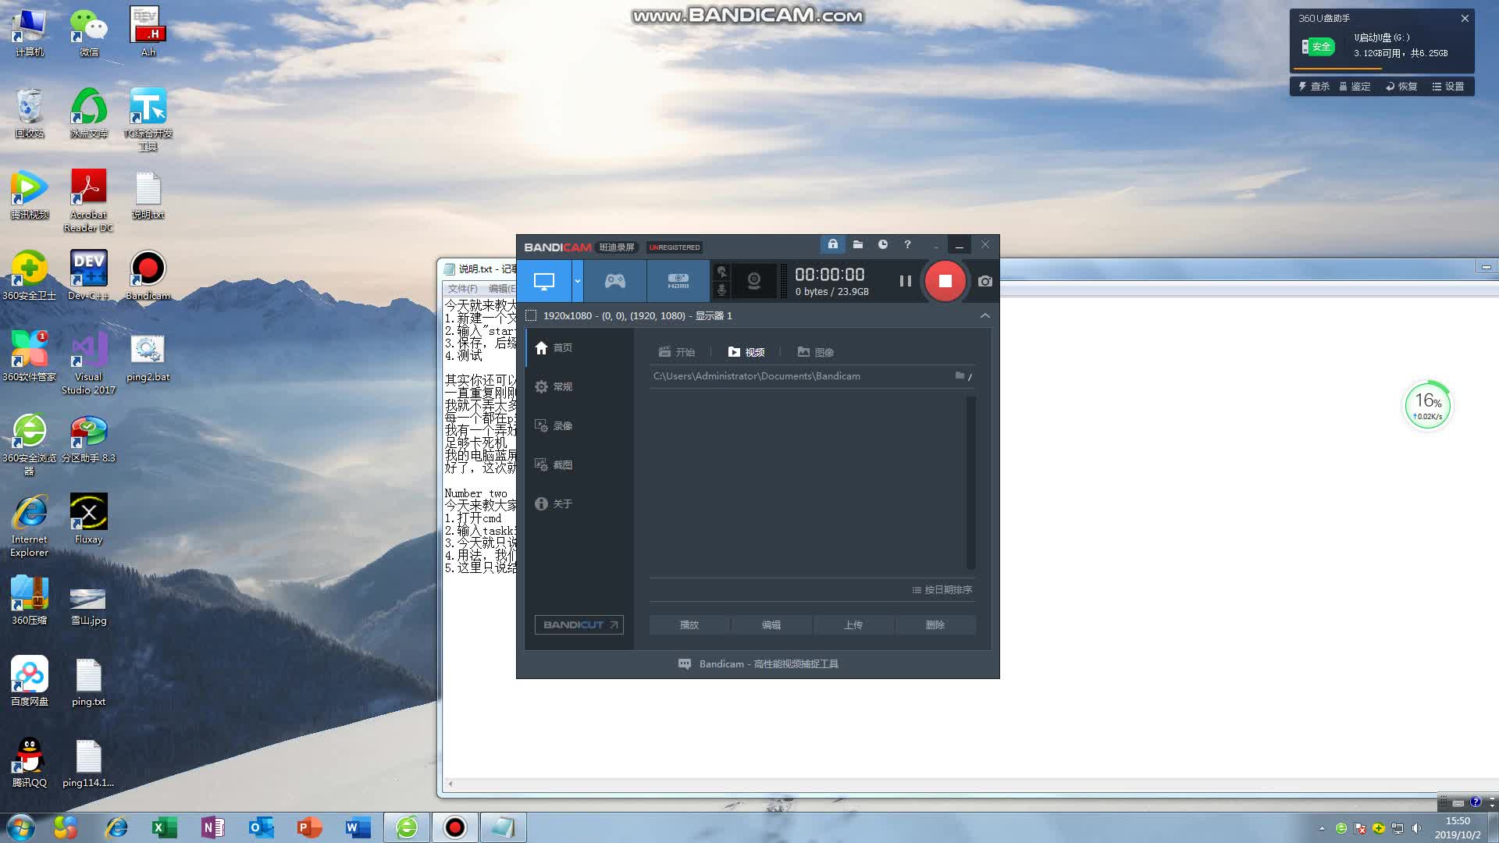Screen dimensions: 1499x843
Task: Open 截图 settings in Bandicam sidebar
Action: (x=579, y=465)
